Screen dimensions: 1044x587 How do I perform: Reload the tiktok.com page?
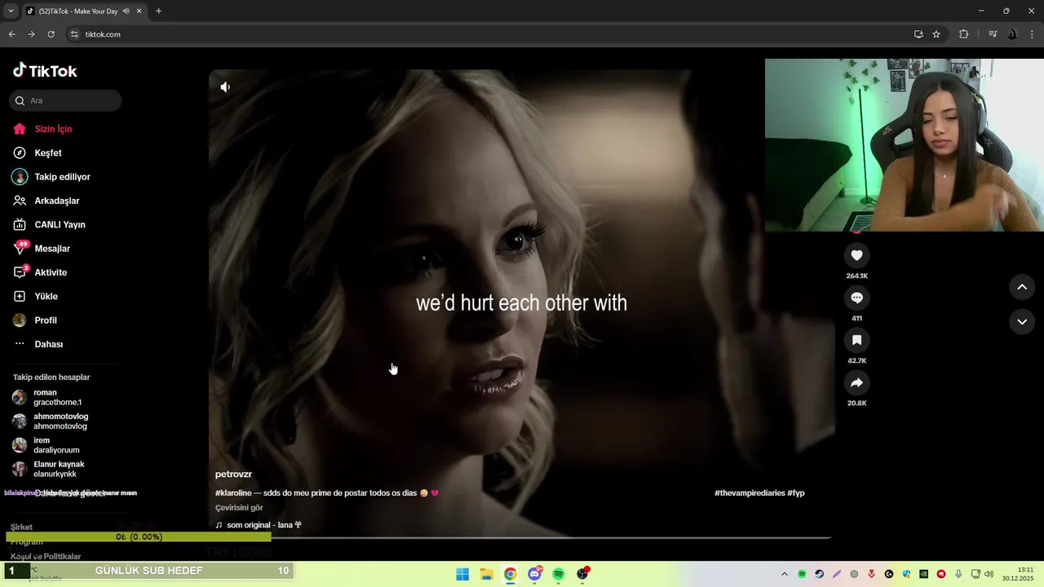(51, 34)
